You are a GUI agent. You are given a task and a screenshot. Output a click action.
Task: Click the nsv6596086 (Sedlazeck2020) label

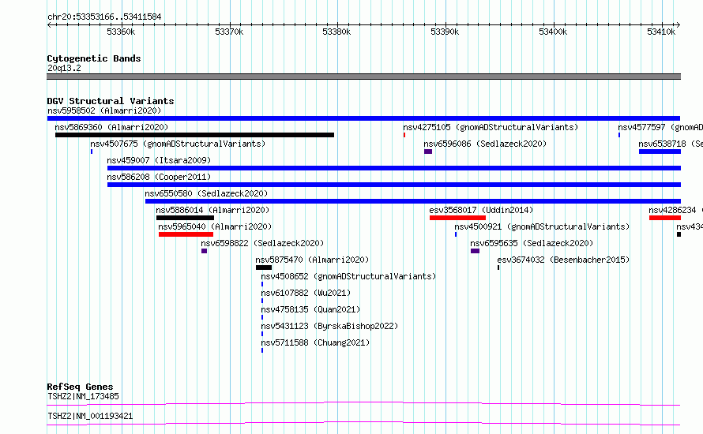click(485, 144)
